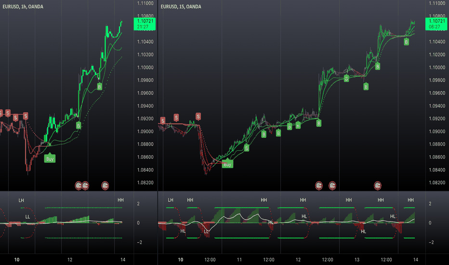Click date 10 on the 1h time axis

pyautogui.click(x=17, y=260)
